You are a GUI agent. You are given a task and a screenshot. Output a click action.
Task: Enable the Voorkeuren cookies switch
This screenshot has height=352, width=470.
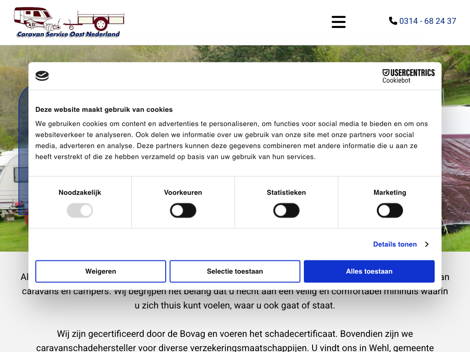click(183, 210)
